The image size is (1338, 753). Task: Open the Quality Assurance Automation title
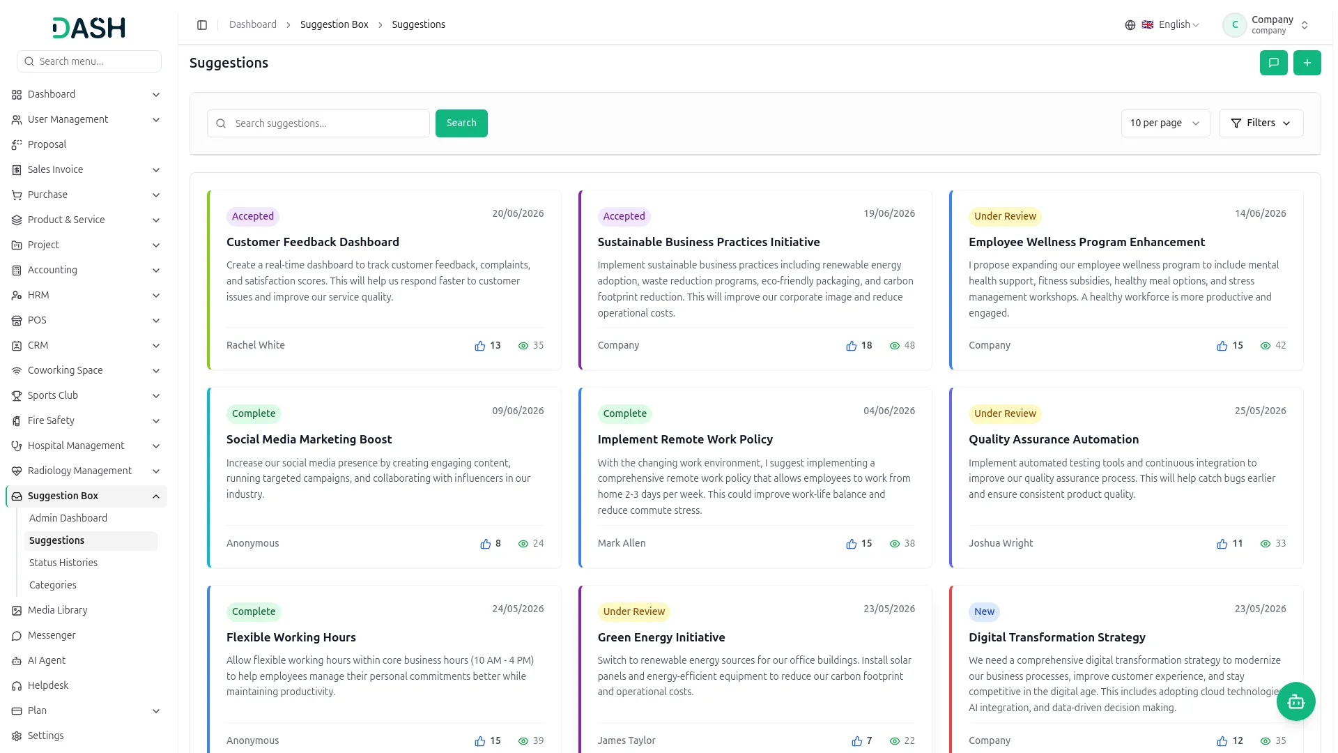coord(1053,440)
